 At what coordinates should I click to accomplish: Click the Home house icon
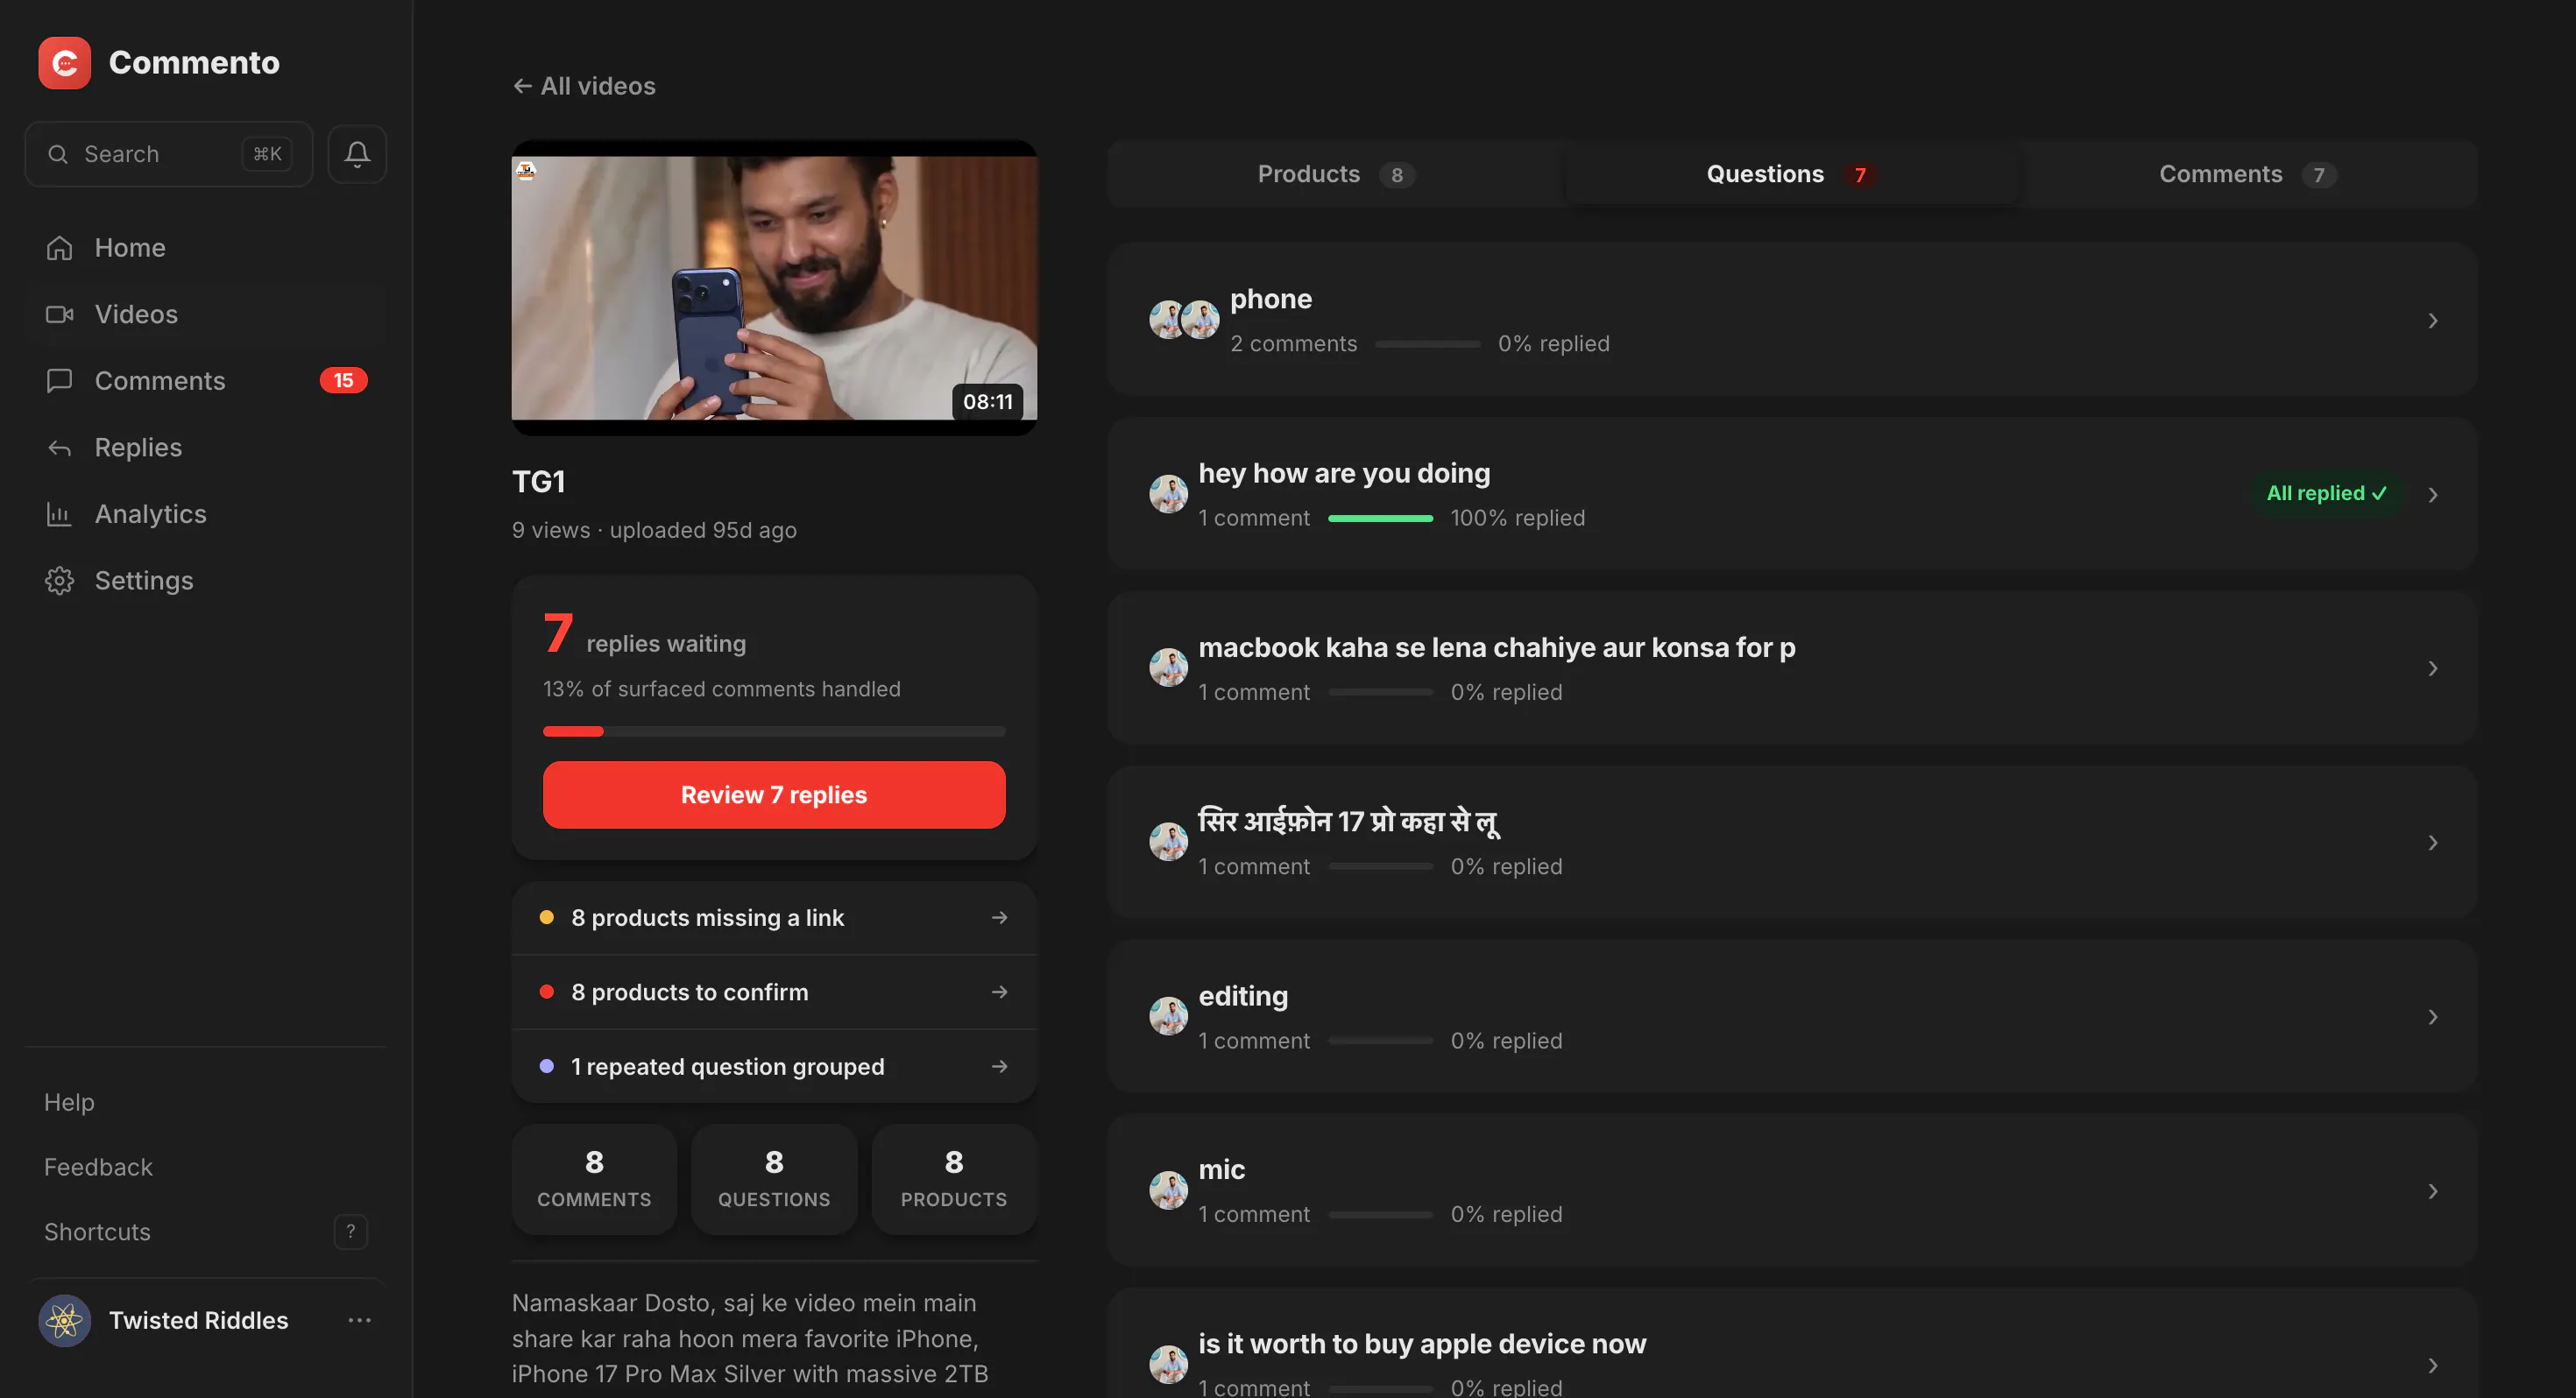[59, 247]
